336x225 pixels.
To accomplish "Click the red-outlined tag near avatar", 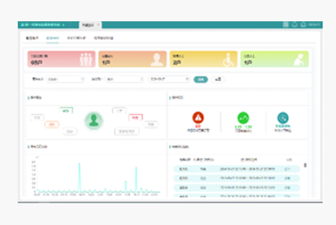I will tap(135, 117).
